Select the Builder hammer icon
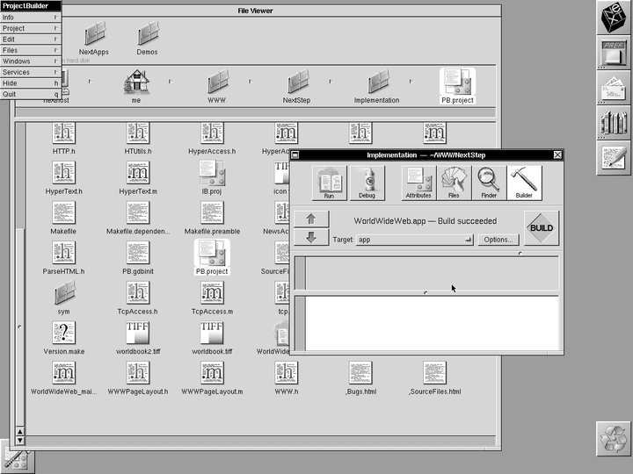The height and width of the screenshot is (474, 633). tap(524, 183)
